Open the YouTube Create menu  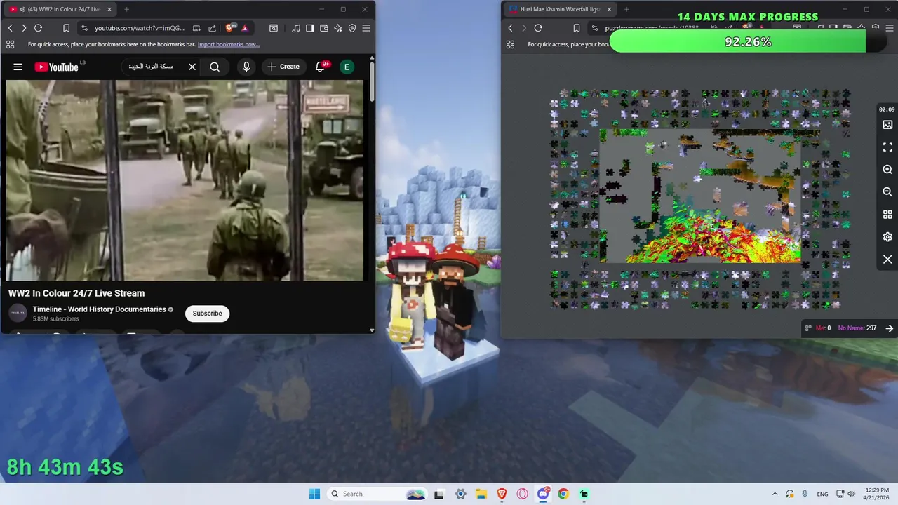coord(283,67)
